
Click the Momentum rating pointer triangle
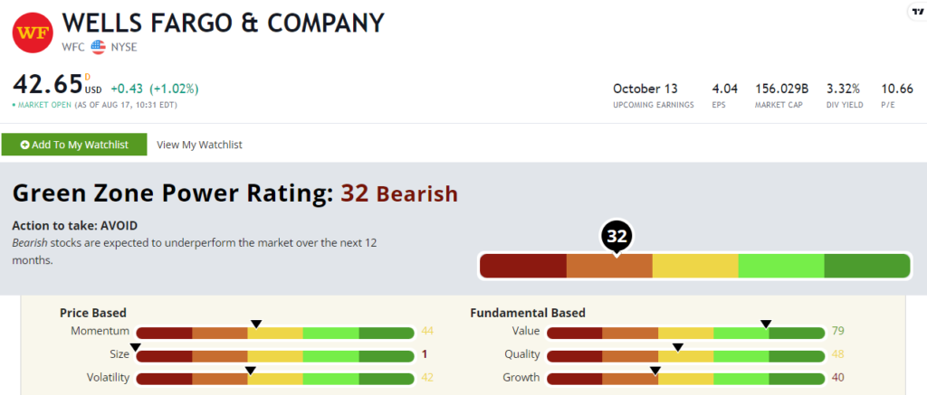click(x=256, y=324)
